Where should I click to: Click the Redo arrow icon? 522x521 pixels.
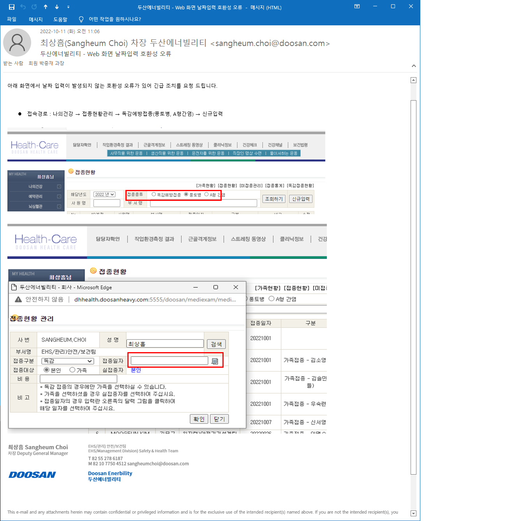[34, 7]
